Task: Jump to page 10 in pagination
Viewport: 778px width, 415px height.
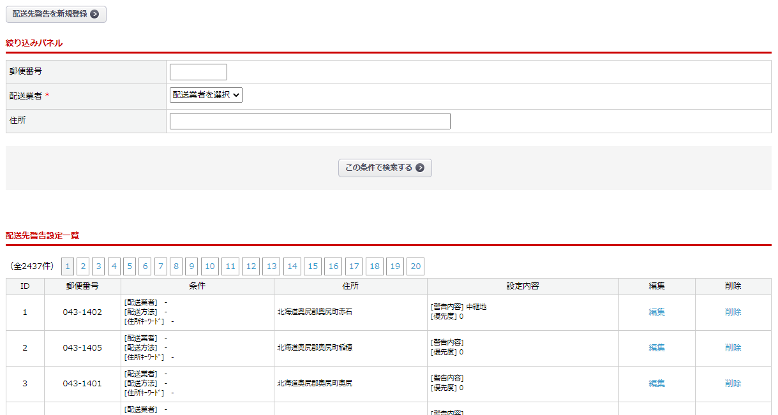Action: (x=210, y=266)
